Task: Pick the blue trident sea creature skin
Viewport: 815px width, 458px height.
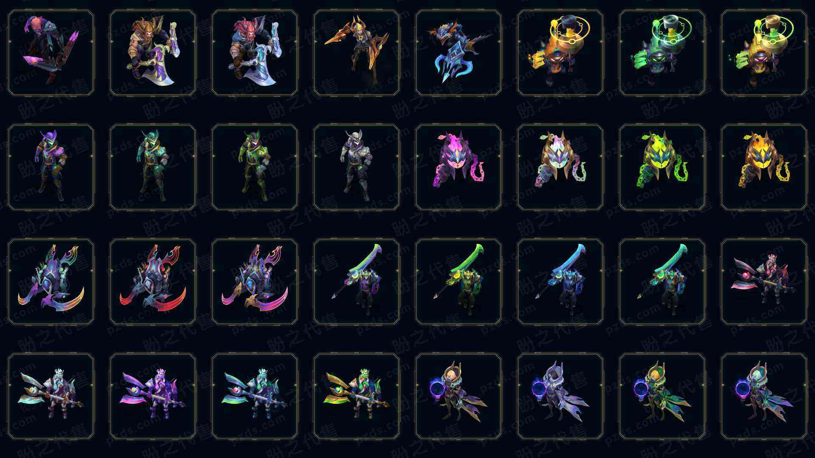Action: point(458,53)
